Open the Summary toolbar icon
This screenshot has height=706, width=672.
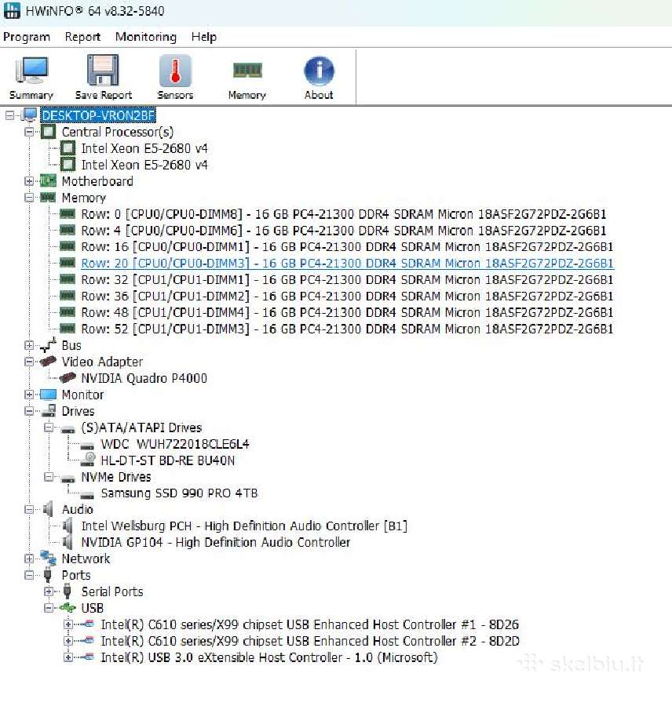pos(31,70)
